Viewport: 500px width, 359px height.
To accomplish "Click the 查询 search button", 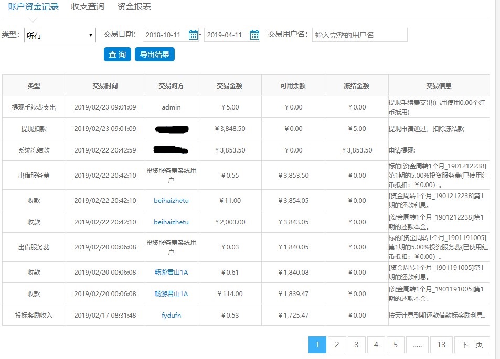I will 117,54.
